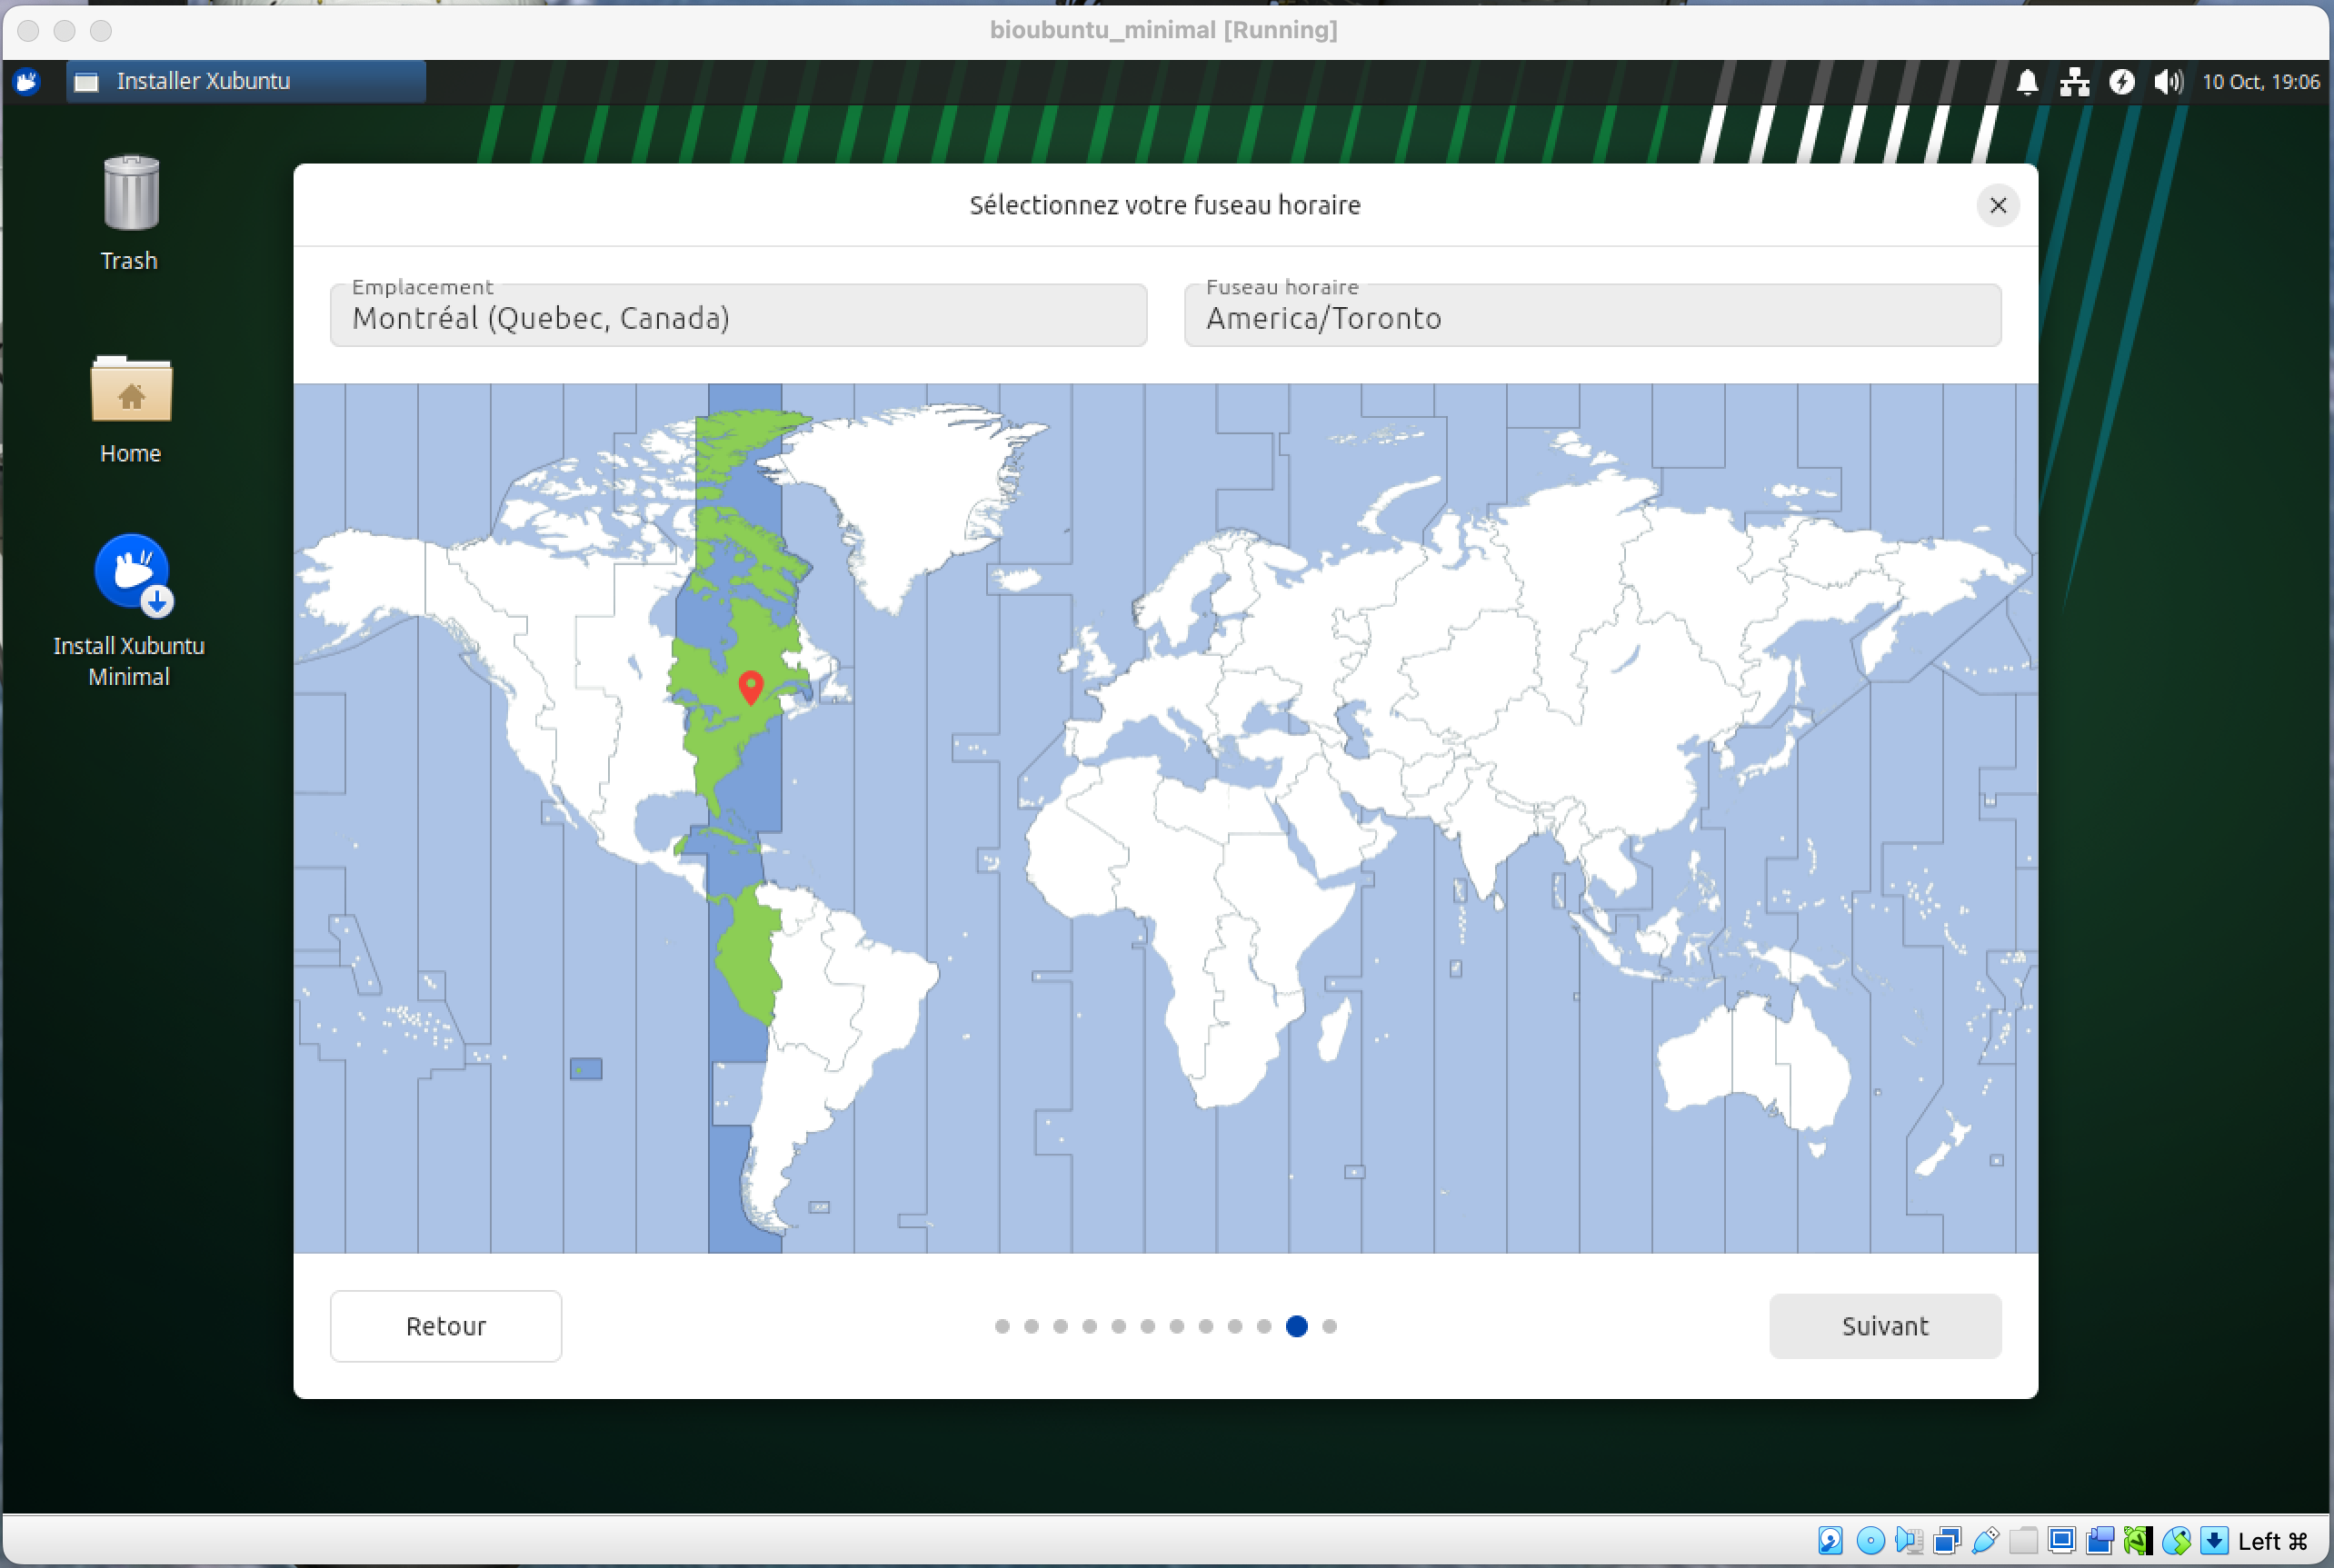The width and height of the screenshot is (2334, 1568).
Task: Click VirtualBox optical disk status icon
Action: click(x=1870, y=1540)
